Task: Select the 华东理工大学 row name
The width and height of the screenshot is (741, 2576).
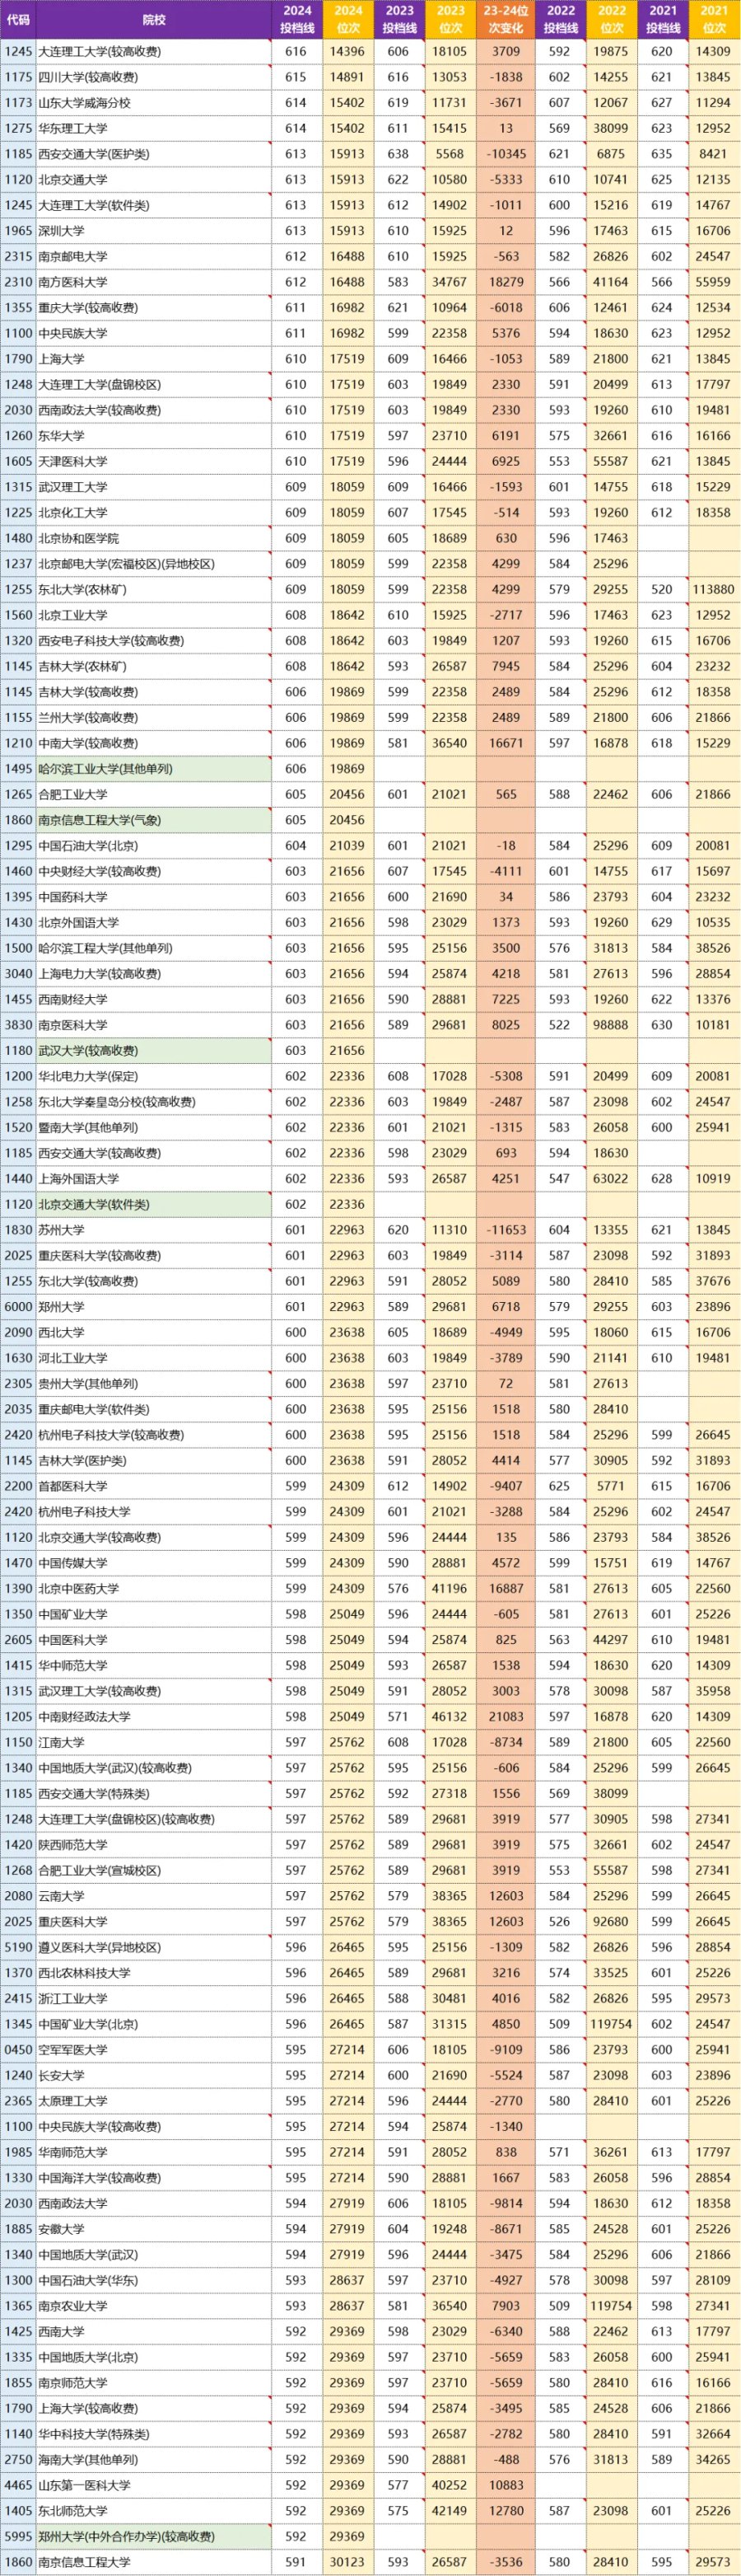Action: [154, 128]
